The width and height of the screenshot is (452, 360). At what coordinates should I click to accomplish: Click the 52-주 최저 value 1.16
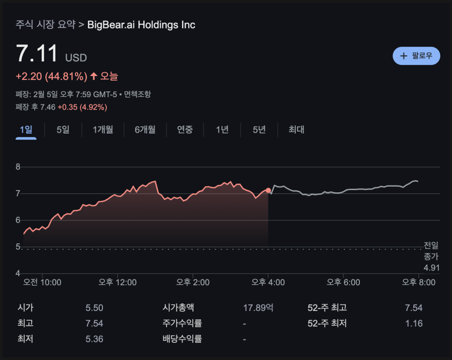(414, 324)
